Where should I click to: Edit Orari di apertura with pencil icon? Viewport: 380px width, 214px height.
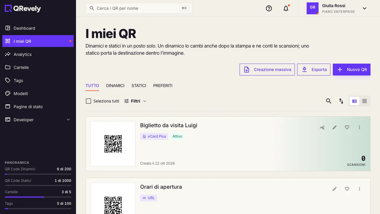click(x=335, y=189)
